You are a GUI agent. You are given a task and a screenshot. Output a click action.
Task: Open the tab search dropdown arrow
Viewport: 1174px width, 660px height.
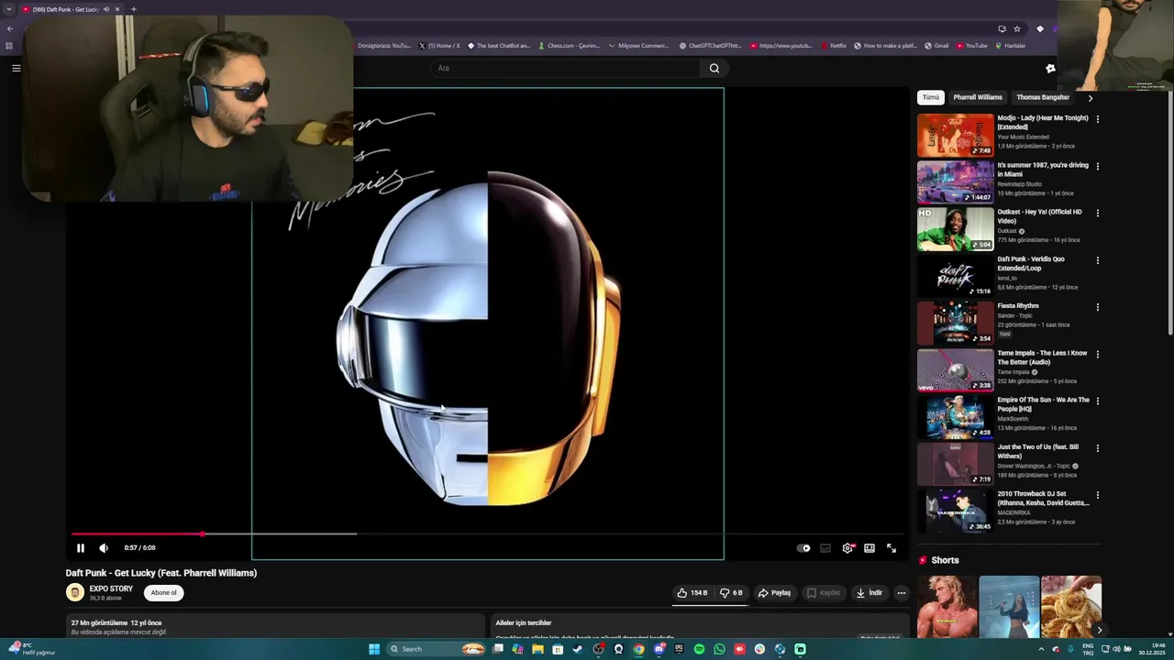pos(9,9)
